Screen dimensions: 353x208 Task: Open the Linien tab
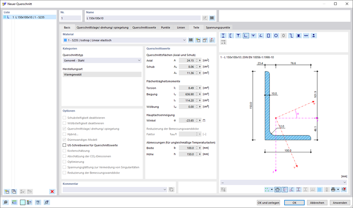pos(181,27)
